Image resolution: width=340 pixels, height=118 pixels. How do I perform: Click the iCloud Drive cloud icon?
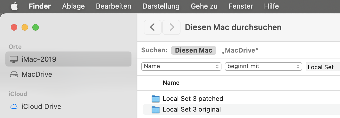[14, 106]
